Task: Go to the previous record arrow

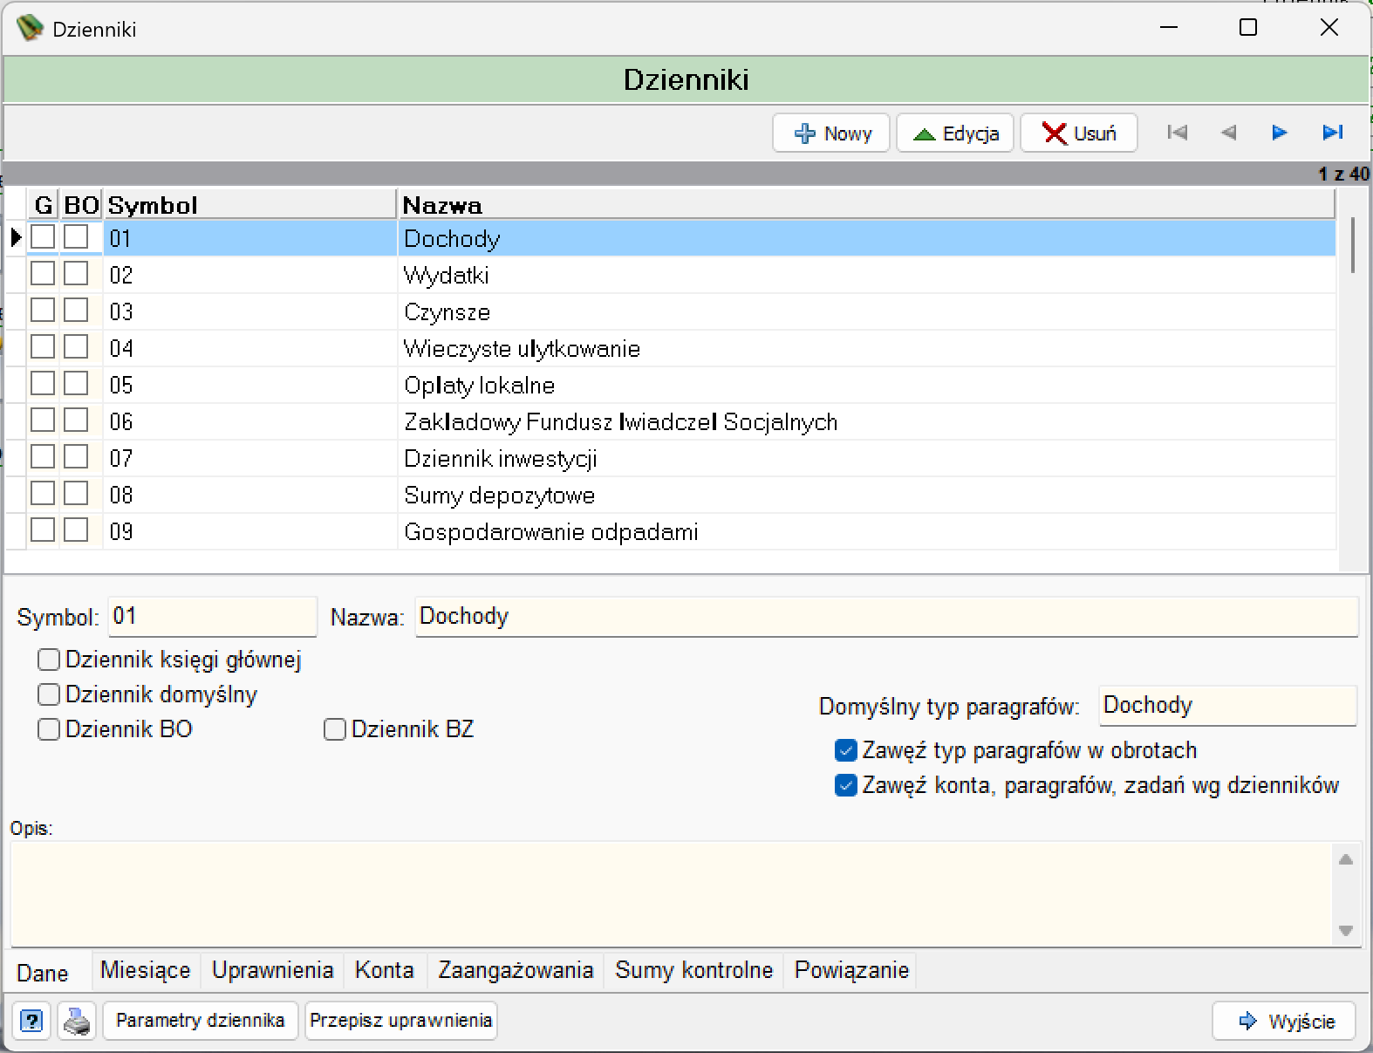Action: [1228, 133]
